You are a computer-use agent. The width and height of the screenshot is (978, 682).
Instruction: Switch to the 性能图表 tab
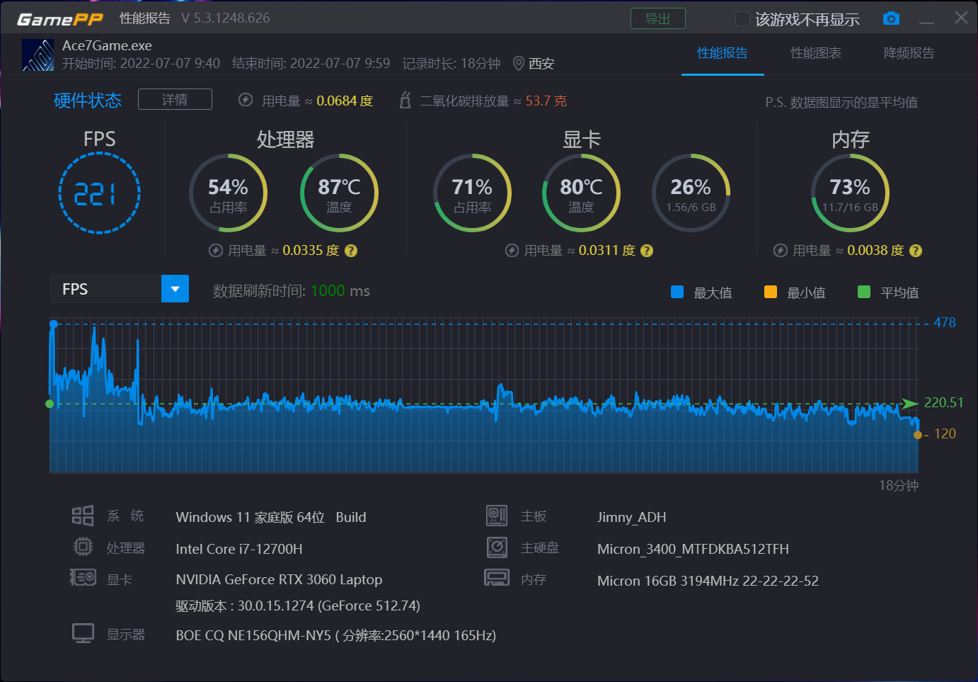point(816,53)
